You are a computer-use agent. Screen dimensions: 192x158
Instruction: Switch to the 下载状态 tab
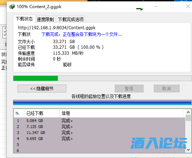[x=24, y=19]
